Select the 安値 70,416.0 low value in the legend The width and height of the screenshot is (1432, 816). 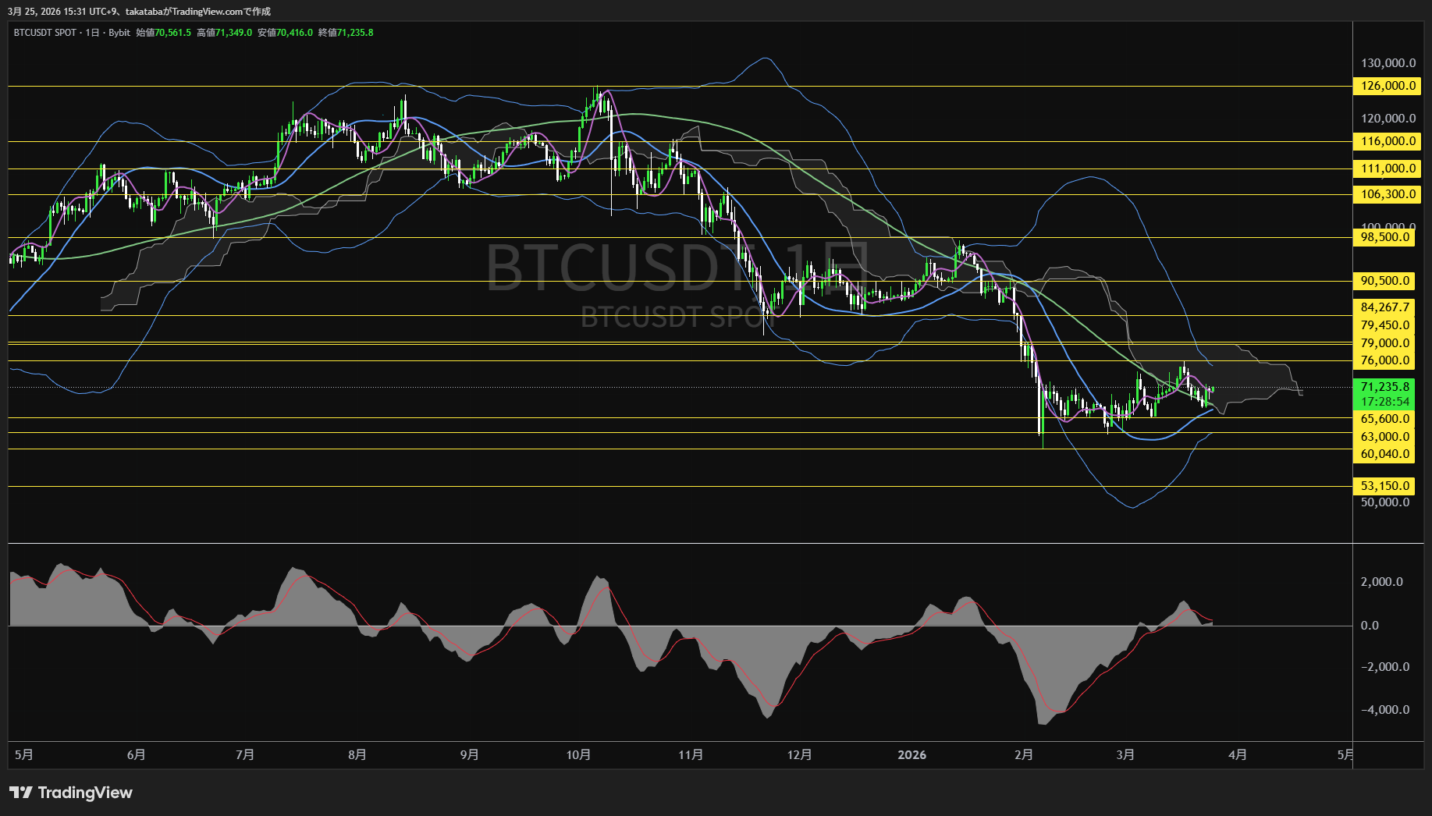click(286, 33)
